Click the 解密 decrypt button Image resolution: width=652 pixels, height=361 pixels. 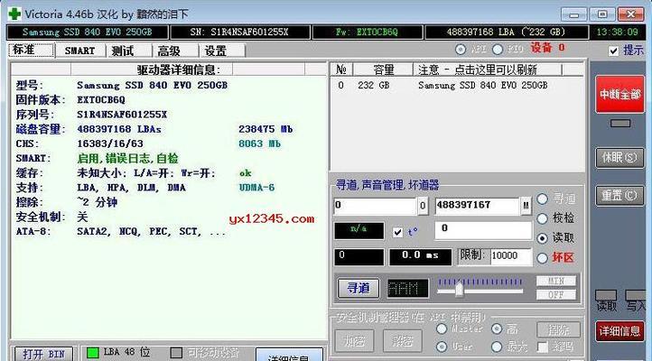[x=402, y=341]
